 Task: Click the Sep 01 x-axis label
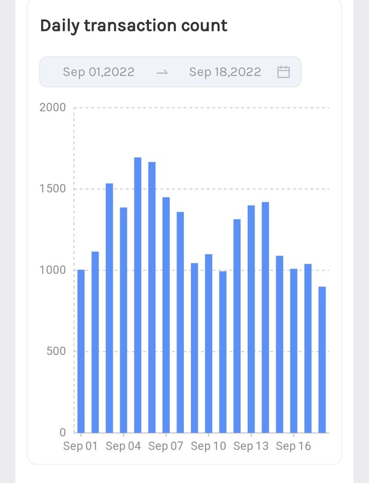click(x=80, y=447)
